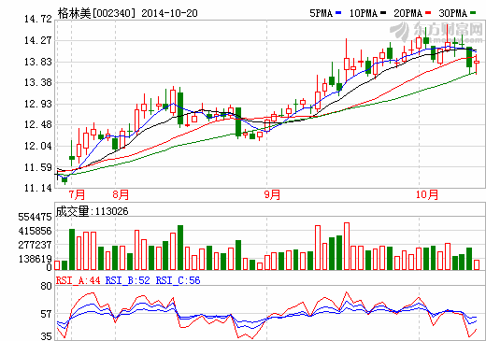This screenshot has width=486, height=341.
Task: Click the RSI_A:44 indicator label
Action: 78,280
